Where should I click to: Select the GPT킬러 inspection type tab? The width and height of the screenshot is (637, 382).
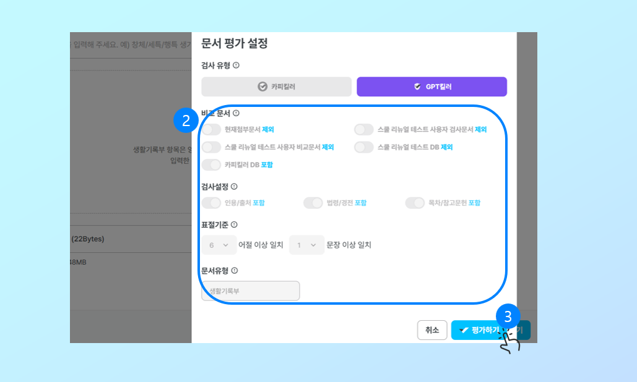[x=432, y=87]
